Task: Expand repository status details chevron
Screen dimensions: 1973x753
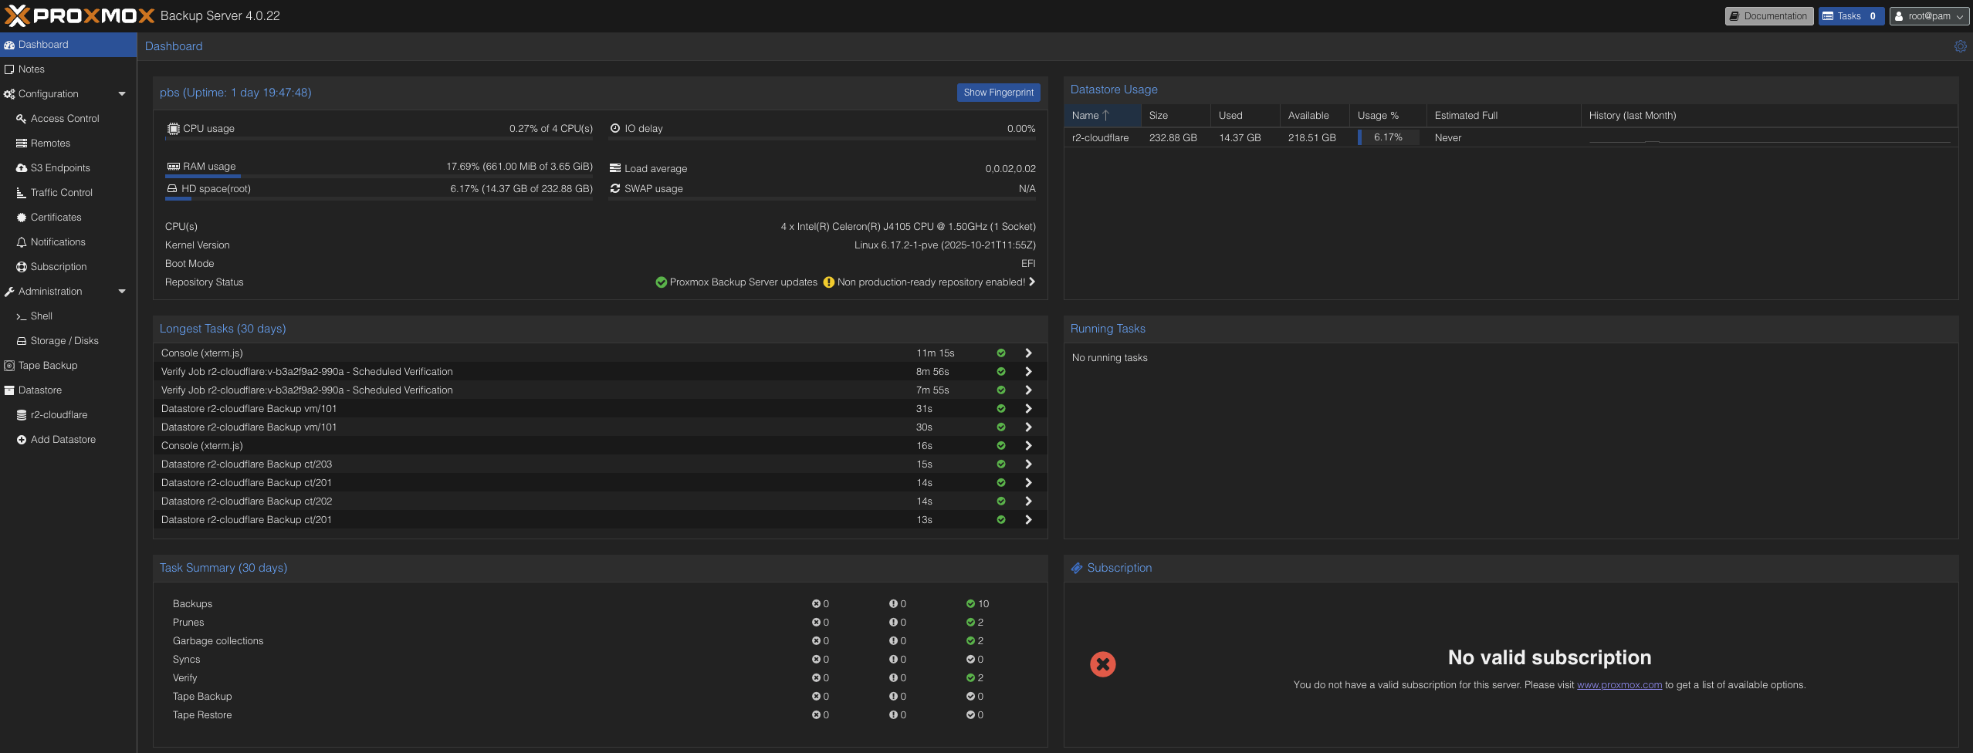Action: pyautogui.click(x=1032, y=282)
